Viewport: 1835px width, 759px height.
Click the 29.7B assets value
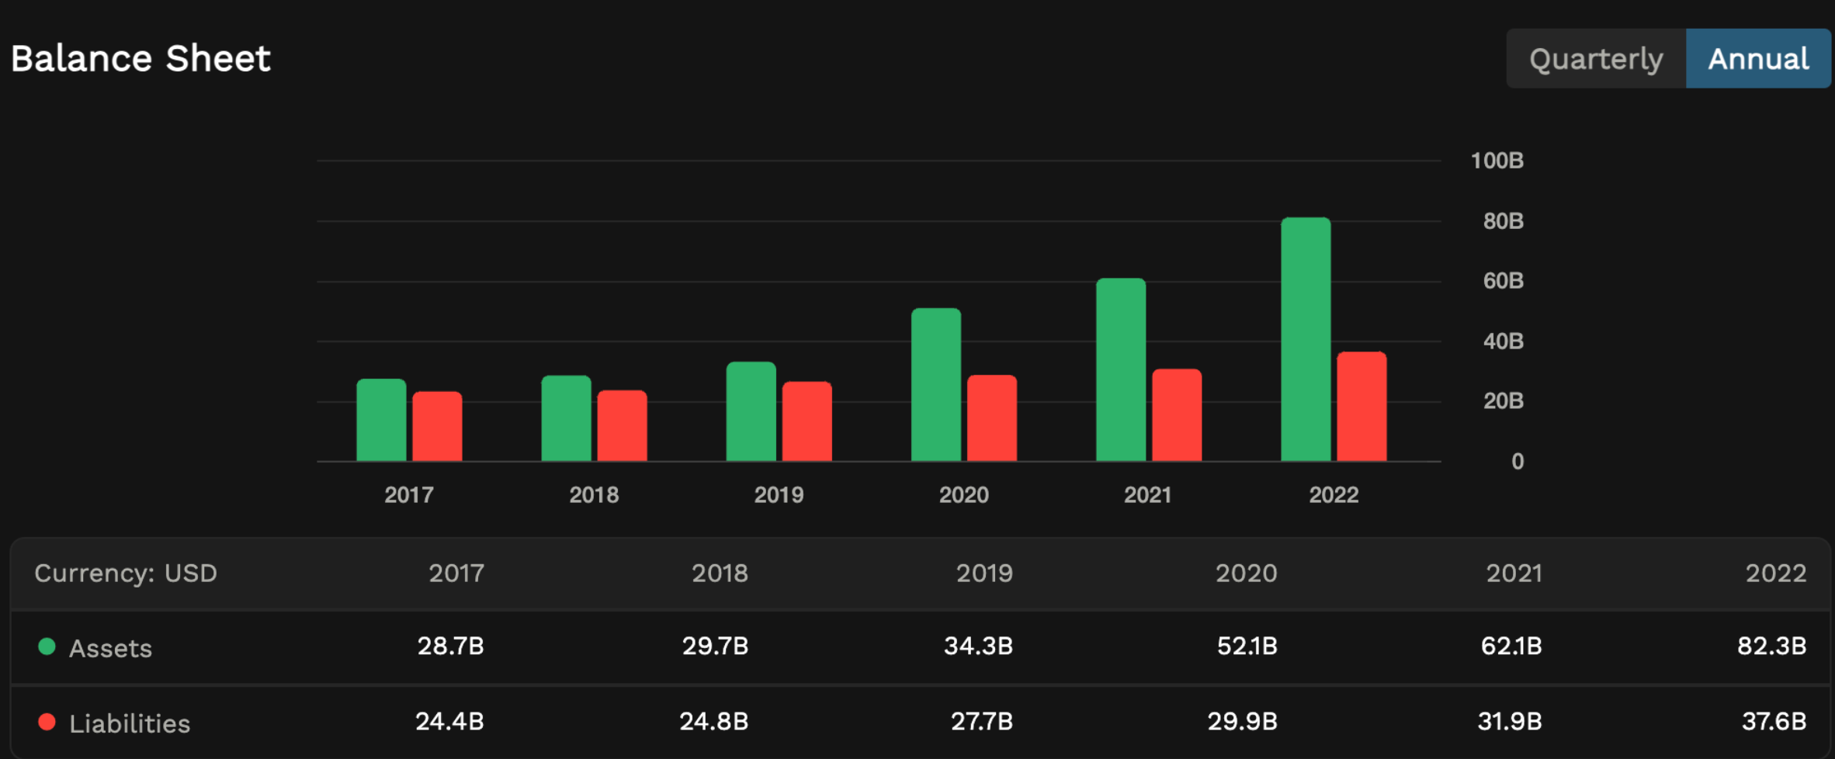click(x=715, y=646)
